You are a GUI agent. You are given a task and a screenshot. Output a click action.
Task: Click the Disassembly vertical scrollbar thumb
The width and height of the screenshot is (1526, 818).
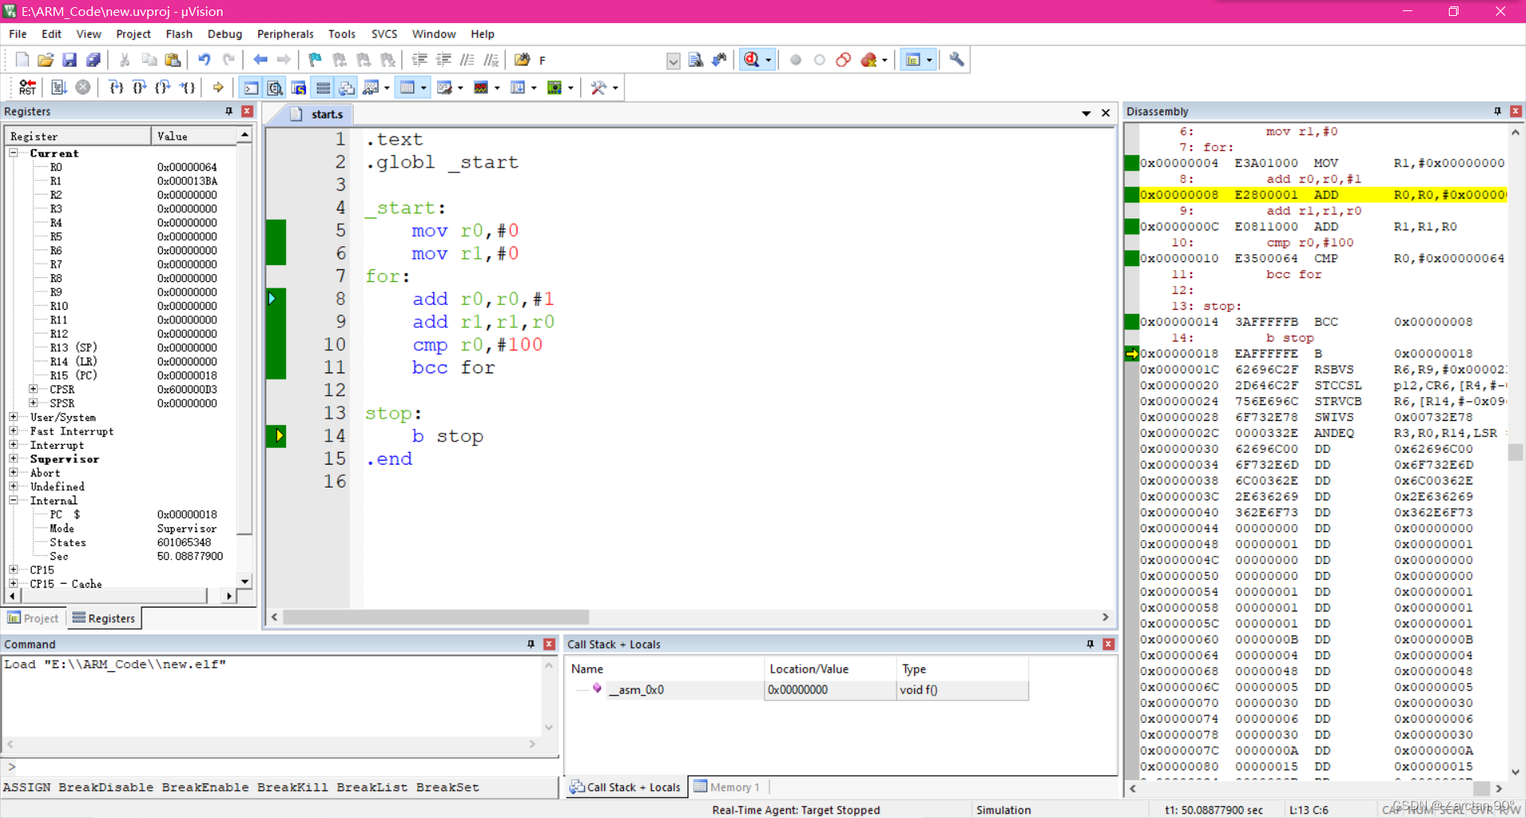tap(1515, 452)
